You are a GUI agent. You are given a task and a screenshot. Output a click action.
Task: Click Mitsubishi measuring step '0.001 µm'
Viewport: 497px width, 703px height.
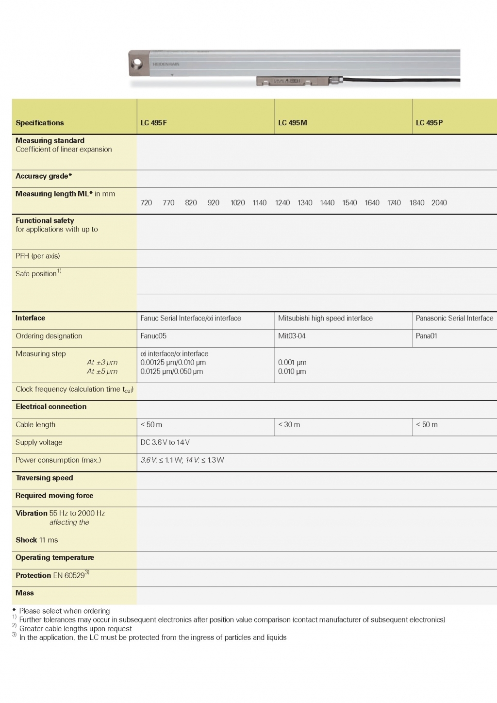click(292, 363)
